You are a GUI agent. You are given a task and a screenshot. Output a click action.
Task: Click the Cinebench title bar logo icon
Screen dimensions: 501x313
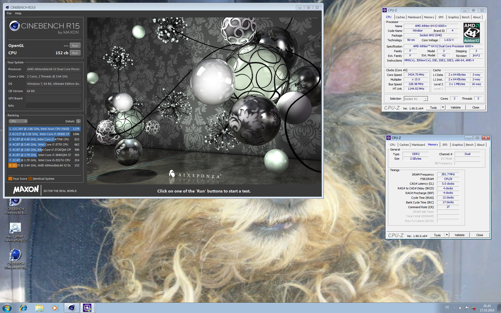tap(7, 7)
